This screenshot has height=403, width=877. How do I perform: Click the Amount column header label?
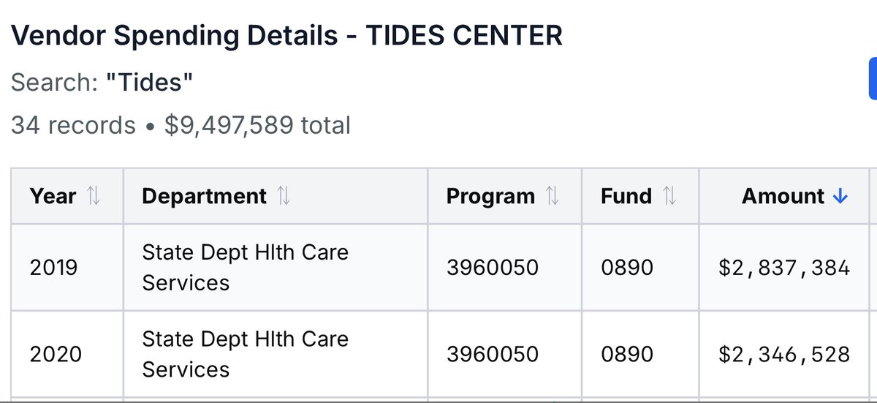coord(783,196)
